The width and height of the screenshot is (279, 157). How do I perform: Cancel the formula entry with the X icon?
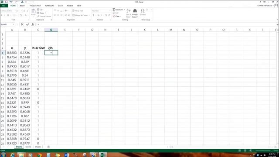[22, 24]
